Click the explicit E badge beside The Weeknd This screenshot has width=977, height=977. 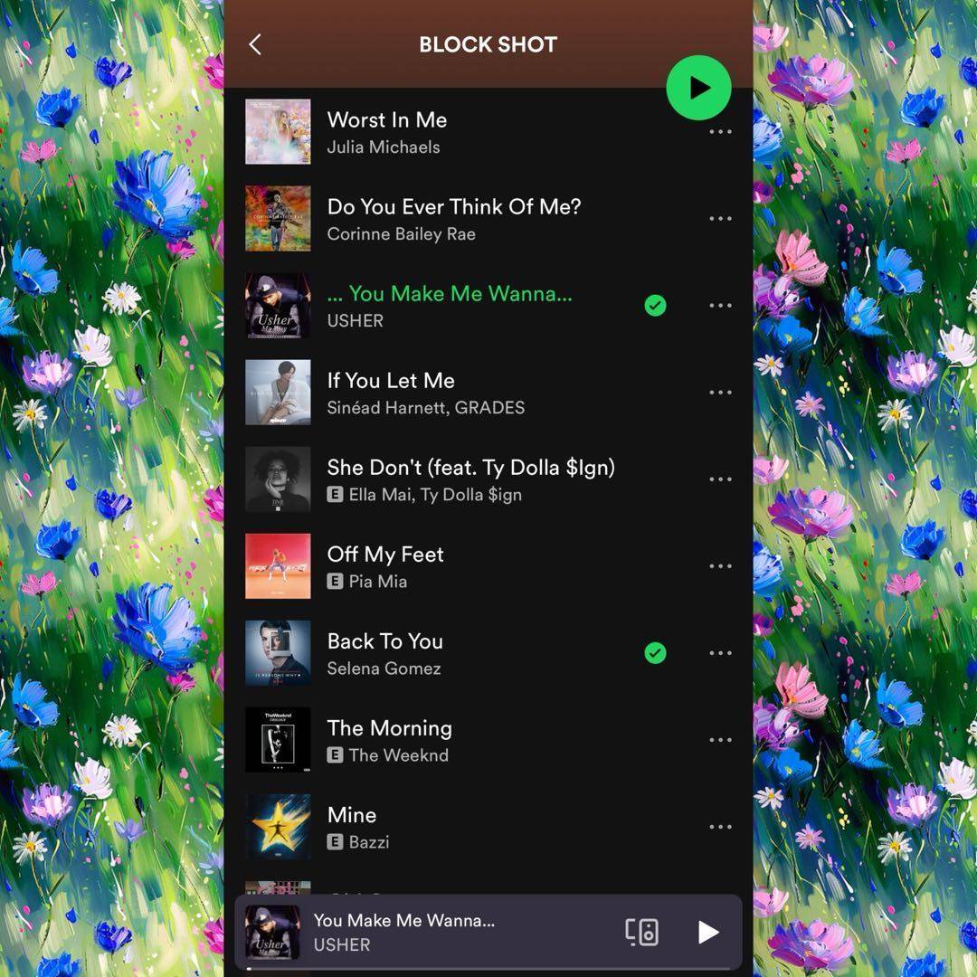(335, 755)
